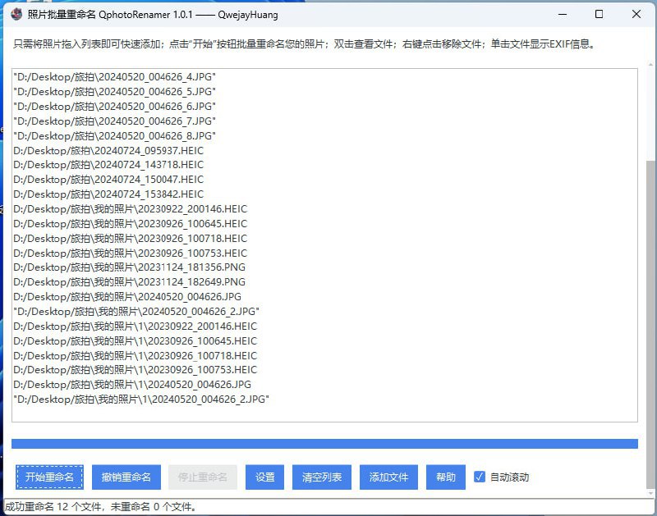Select the file 20231124_181356.PNG
This screenshot has height=516, width=657.
point(131,268)
